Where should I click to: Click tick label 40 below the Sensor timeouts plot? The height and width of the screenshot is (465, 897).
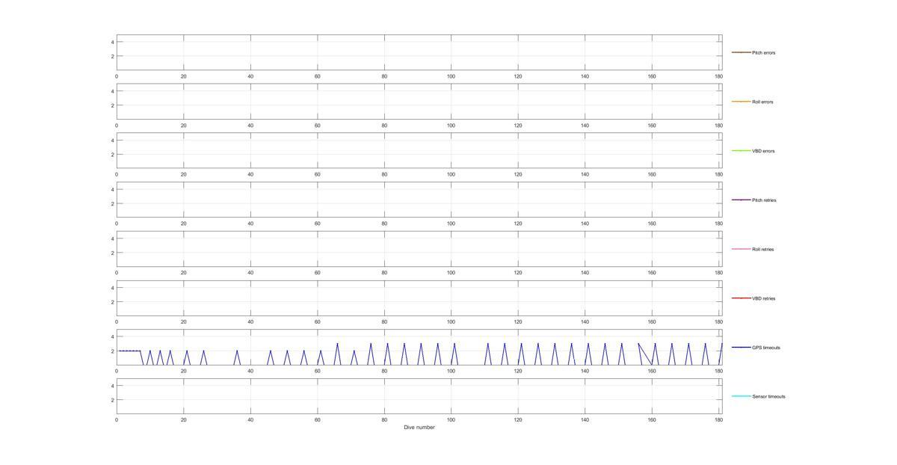tap(250, 419)
